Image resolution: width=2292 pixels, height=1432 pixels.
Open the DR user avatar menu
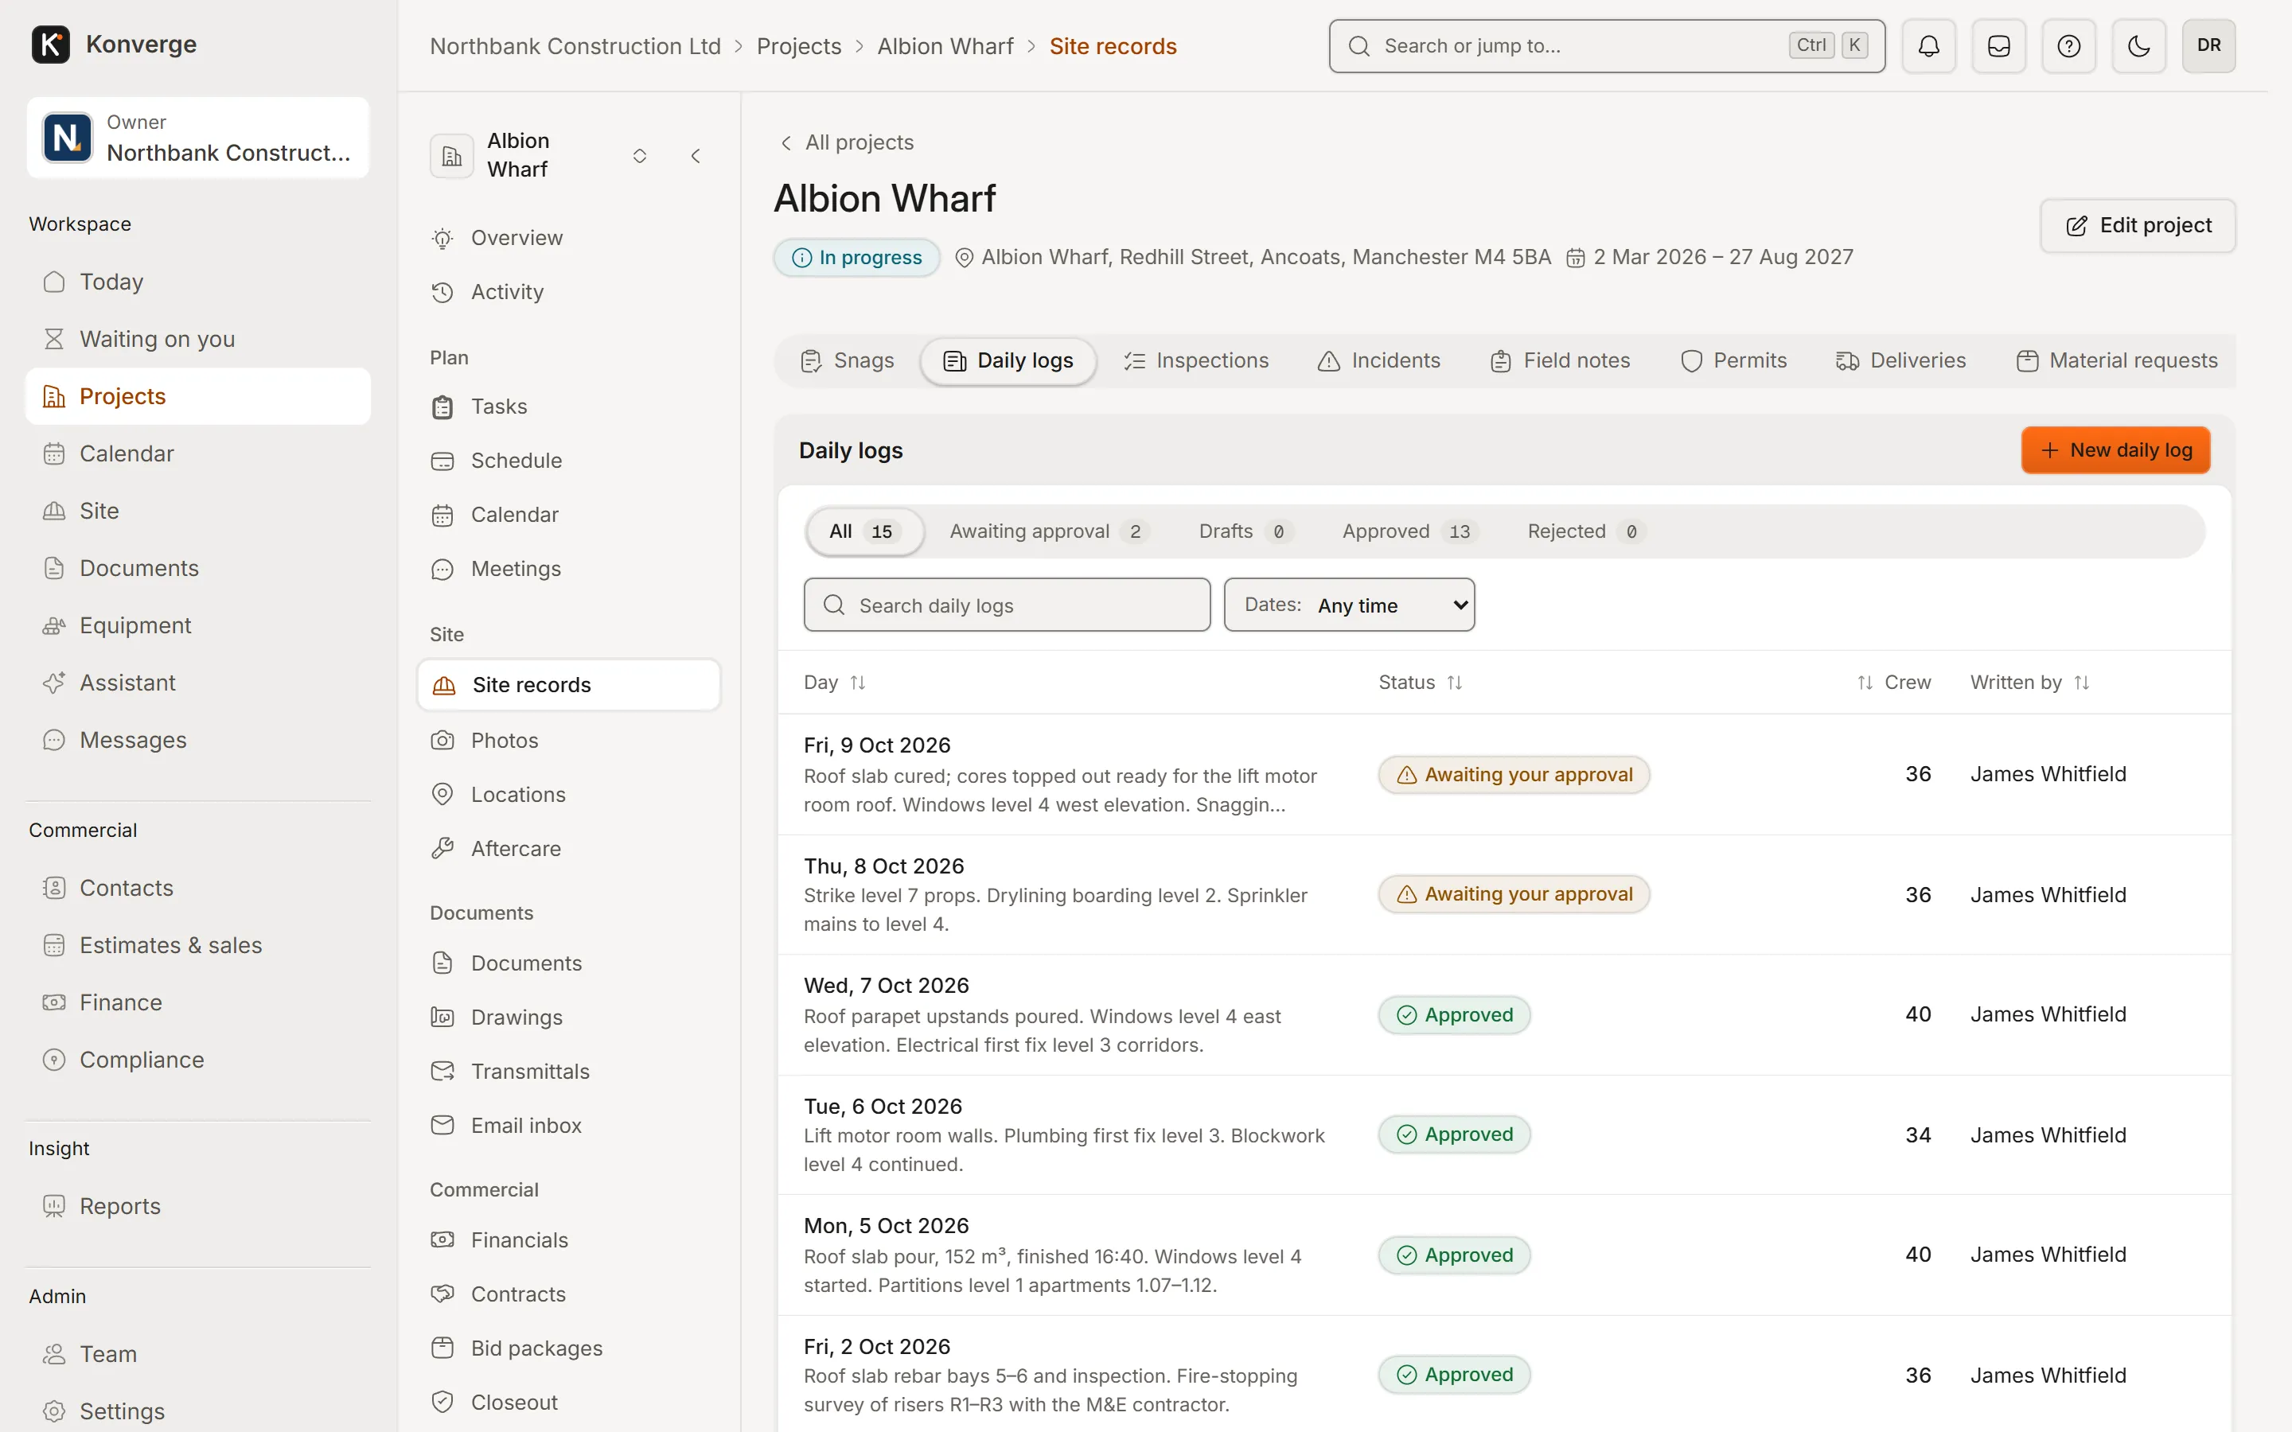pyautogui.click(x=2208, y=45)
